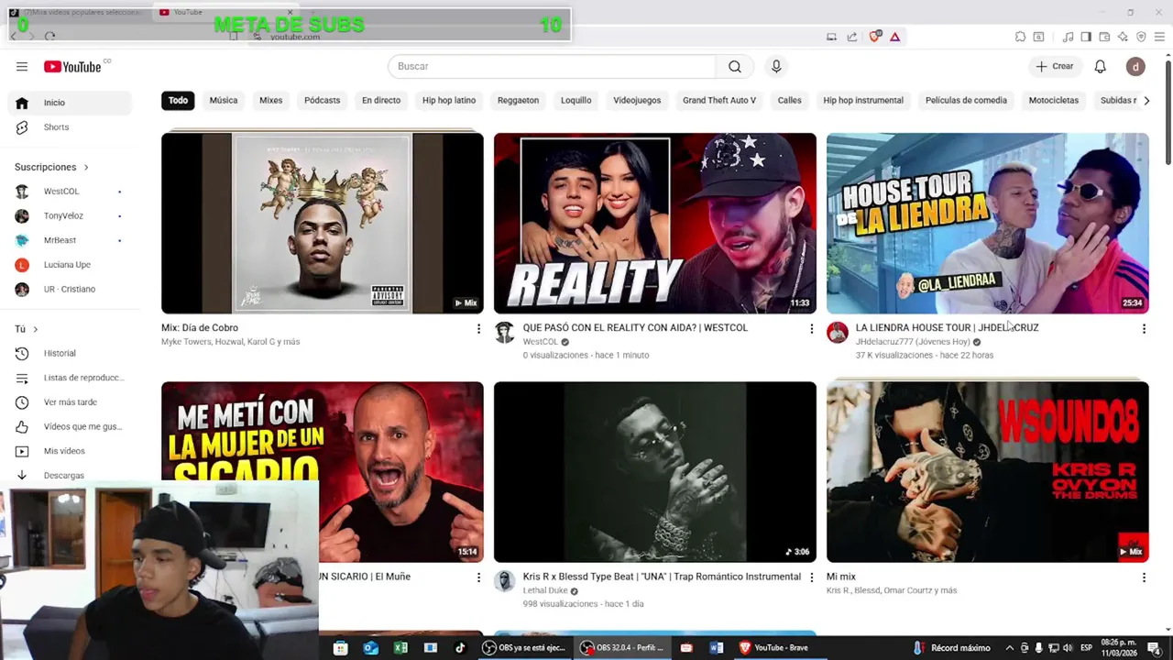The width and height of the screenshot is (1173, 660).
Task: Open Word from the taskbar
Action: 717,648
